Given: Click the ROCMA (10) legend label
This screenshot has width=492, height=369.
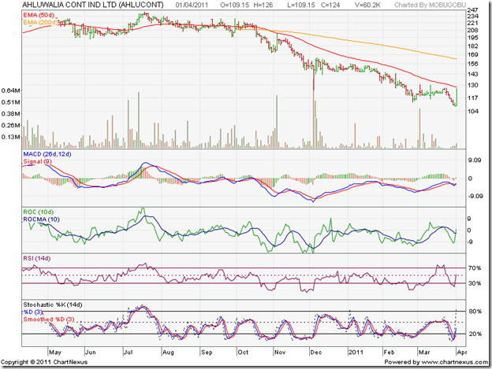Looking at the screenshot, I should tap(41, 219).
